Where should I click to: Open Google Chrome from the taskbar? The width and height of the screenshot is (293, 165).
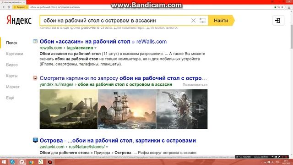click(31, 162)
